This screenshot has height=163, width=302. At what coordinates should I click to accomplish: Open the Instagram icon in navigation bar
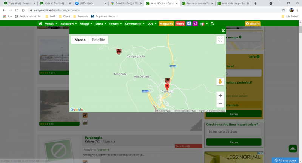pyautogui.click(x=195, y=23)
